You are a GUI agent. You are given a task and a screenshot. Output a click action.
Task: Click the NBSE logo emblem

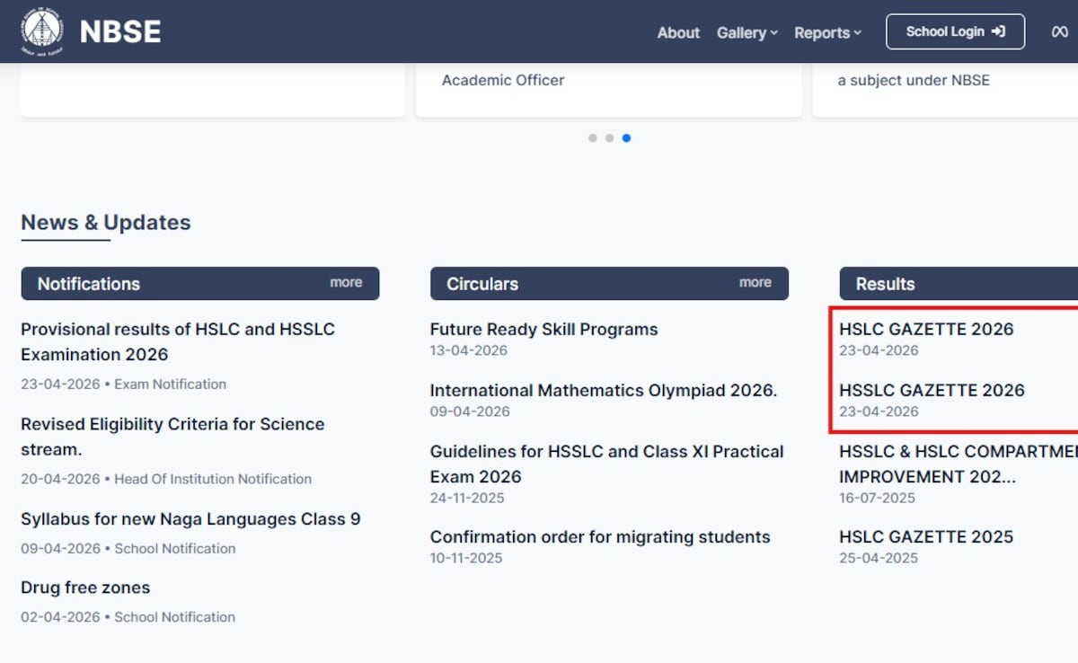point(42,31)
